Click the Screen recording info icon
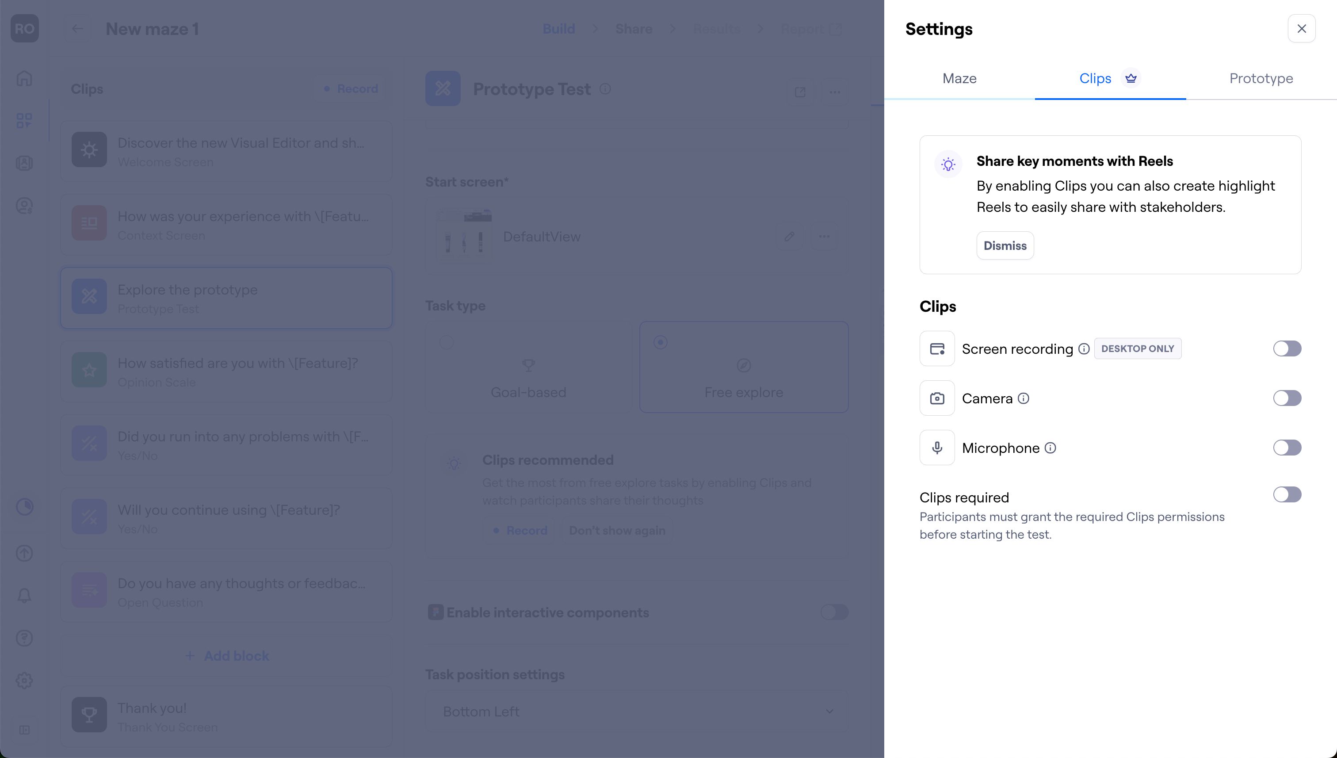Viewport: 1337px width, 758px height. [1084, 348]
